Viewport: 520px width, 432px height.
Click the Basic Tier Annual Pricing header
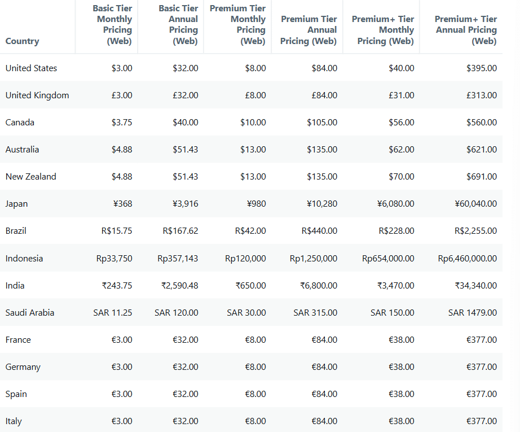178,25
